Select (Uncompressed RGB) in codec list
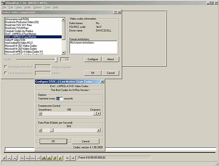The width and height of the screenshot is (219, 166). [x=33, y=19]
